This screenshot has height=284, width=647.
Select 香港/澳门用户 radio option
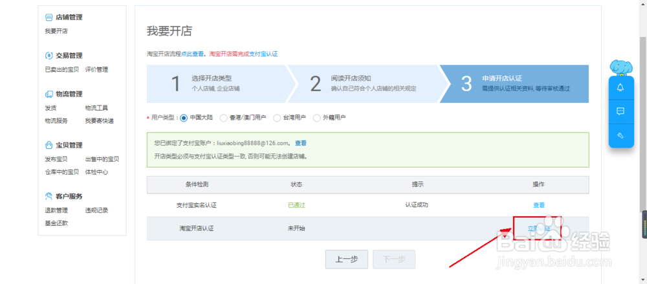click(x=223, y=118)
